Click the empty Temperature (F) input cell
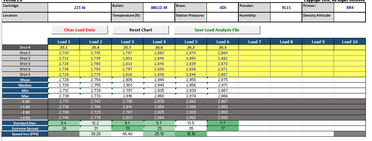 tap(159, 17)
